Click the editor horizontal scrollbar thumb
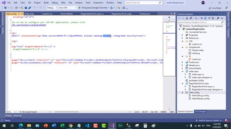The width and height of the screenshot is (231, 129). [x=67, y=112]
